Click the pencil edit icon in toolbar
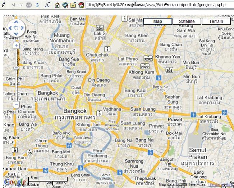This screenshot has height=188, width=234. coord(3,5)
